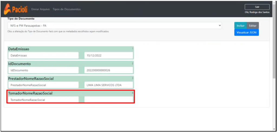Click the Sair button
The height and width of the screenshot is (132, 277).
[x=257, y=7]
